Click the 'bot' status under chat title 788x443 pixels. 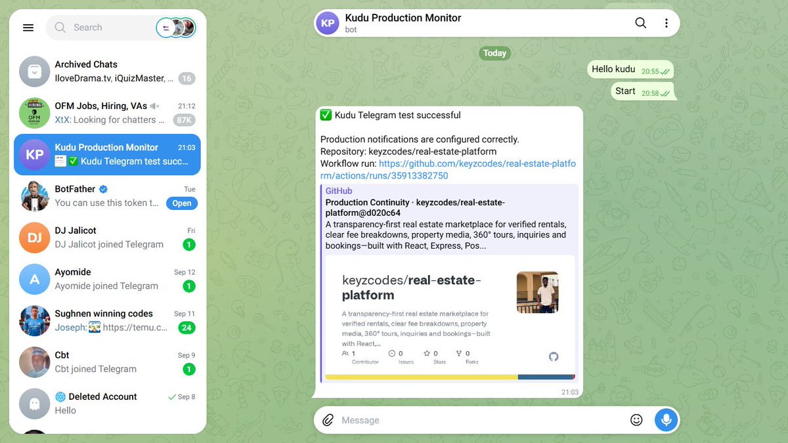351,30
